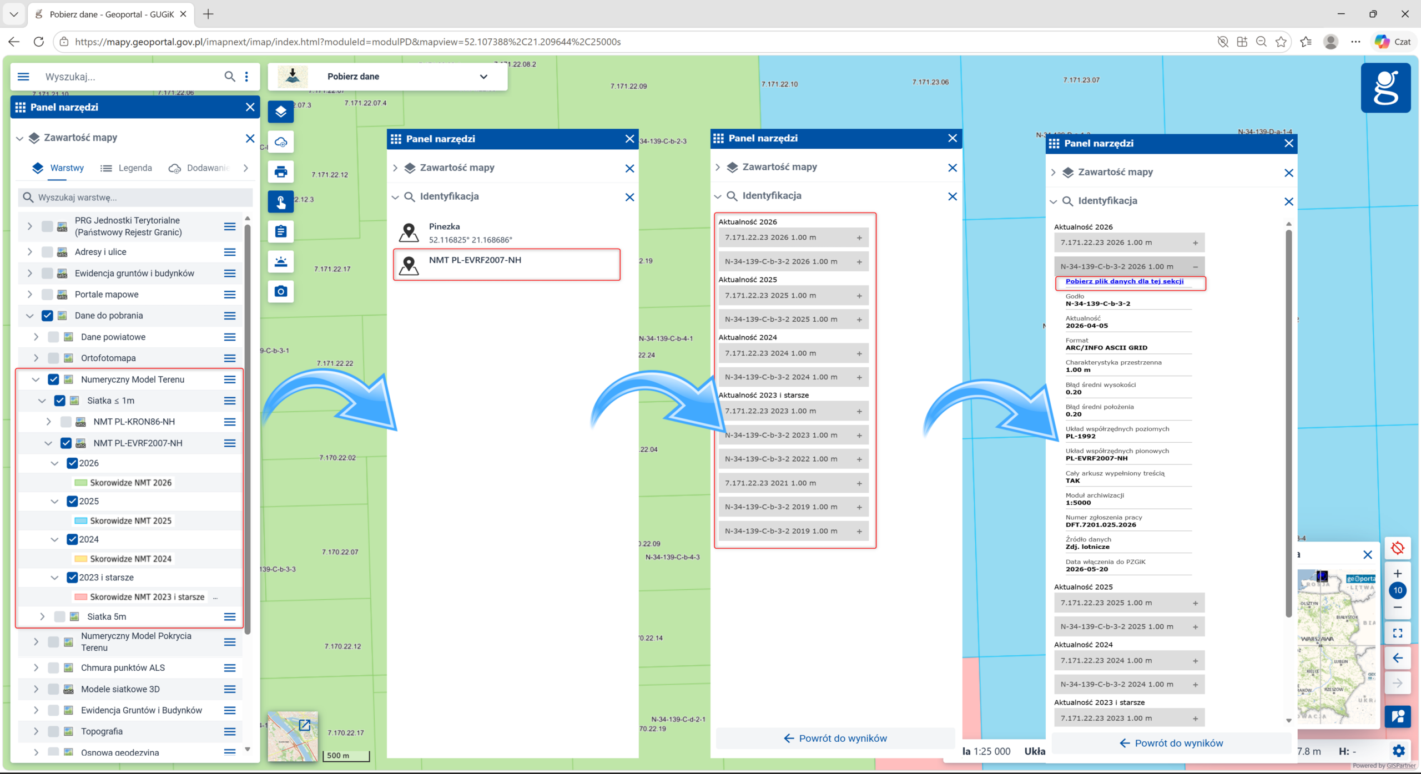Open the camera screenshot tool
1421x774 pixels.
click(x=281, y=291)
